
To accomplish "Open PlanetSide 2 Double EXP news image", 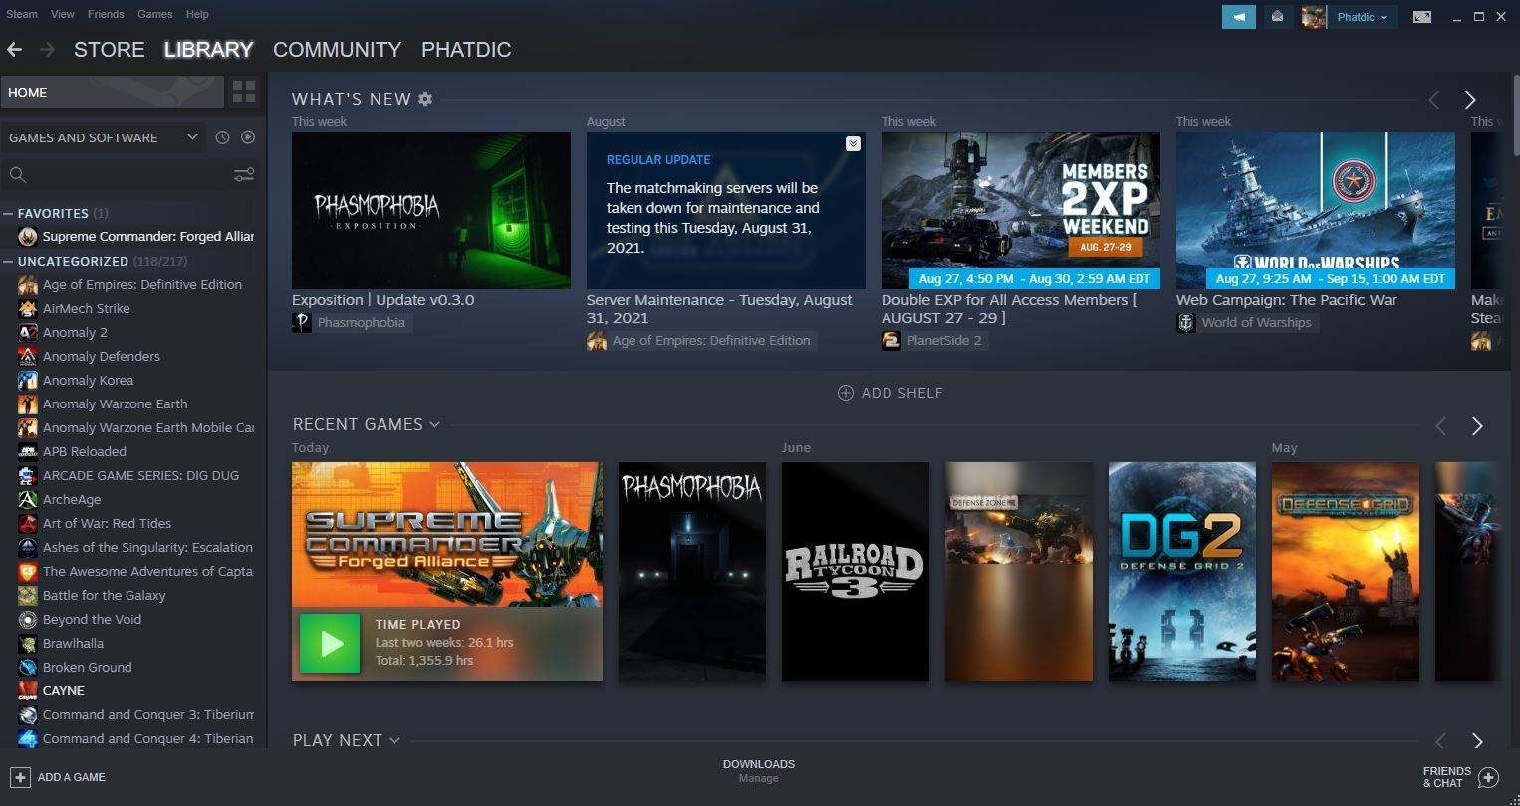I will (1021, 210).
